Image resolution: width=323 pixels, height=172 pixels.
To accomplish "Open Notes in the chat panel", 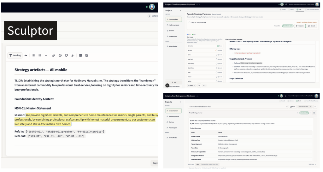I will coord(292,107).
